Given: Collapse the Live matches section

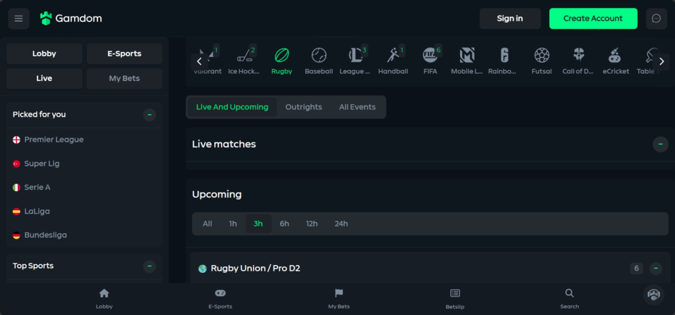Looking at the screenshot, I should coord(660,144).
